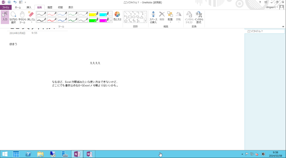The width and height of the screenshot is (286, 158).
Task: Click the page time 9:55
Action: 34,33
